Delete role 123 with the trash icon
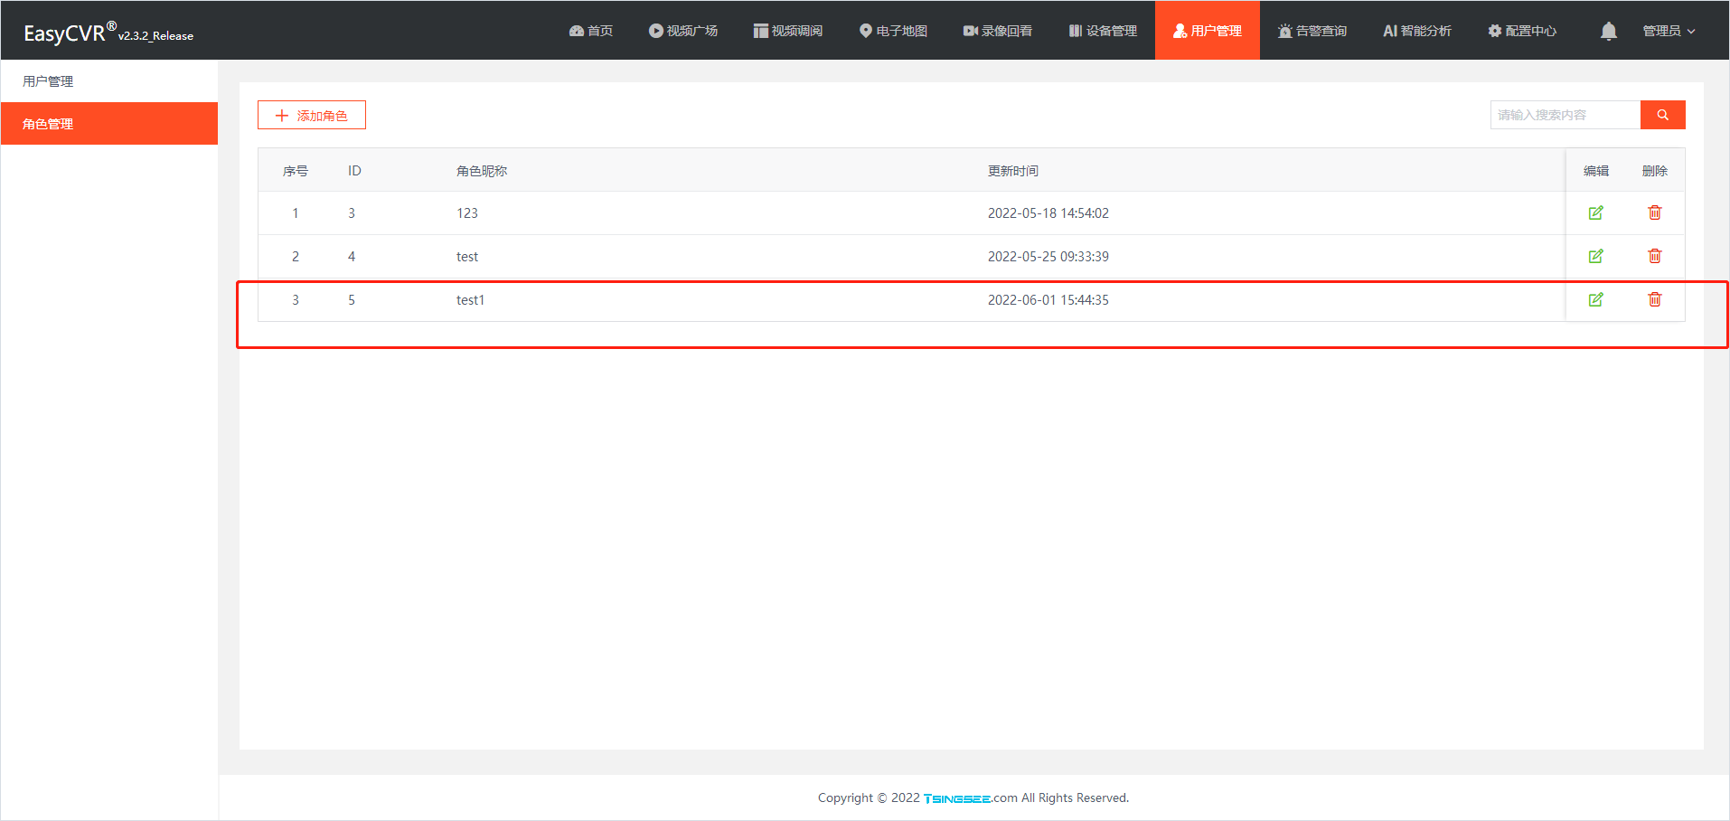Image resolution: width=1730 pixels, height=821 pixels. pos(1654,212)
